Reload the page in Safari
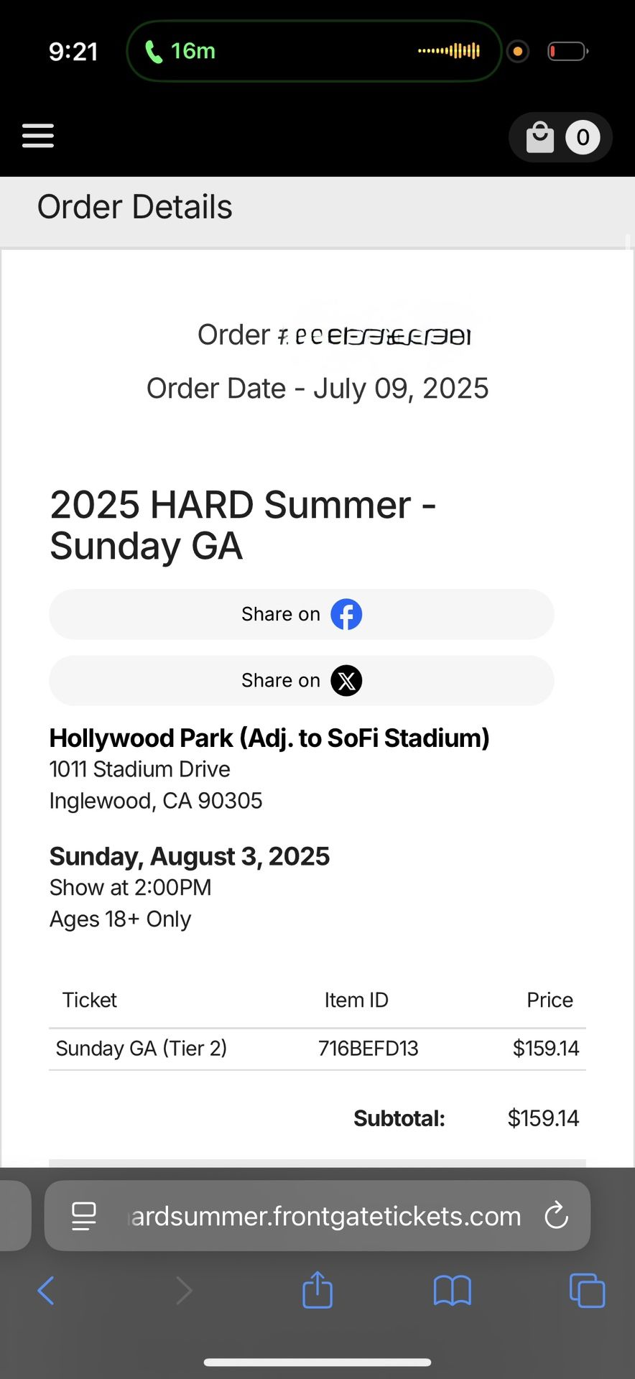 coord(556,1216)
